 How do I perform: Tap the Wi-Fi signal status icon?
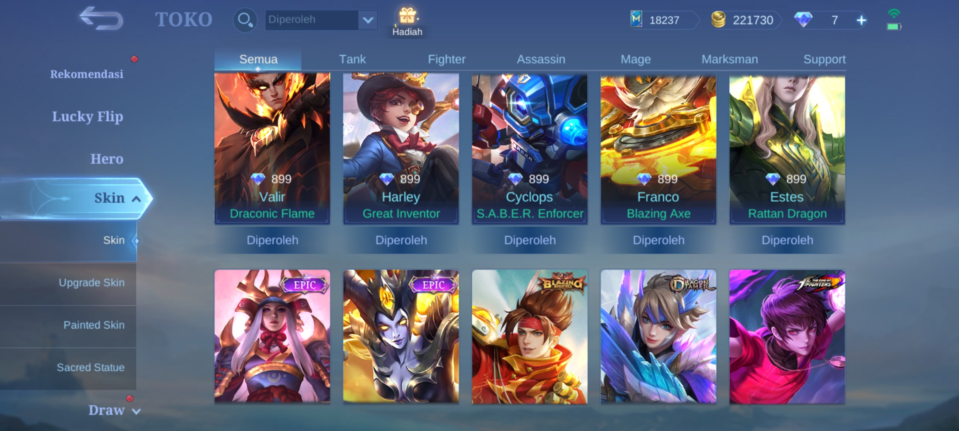[894, 14]
